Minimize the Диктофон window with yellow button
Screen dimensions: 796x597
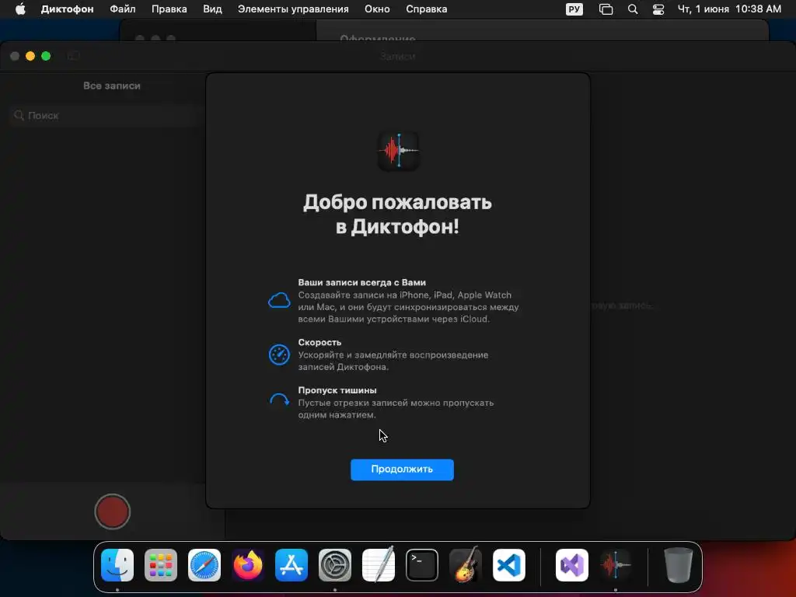point(30,56)
